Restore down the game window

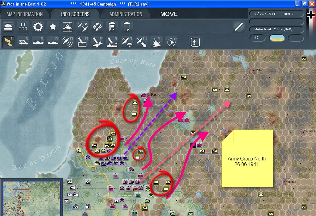click(x=305, y=4)
